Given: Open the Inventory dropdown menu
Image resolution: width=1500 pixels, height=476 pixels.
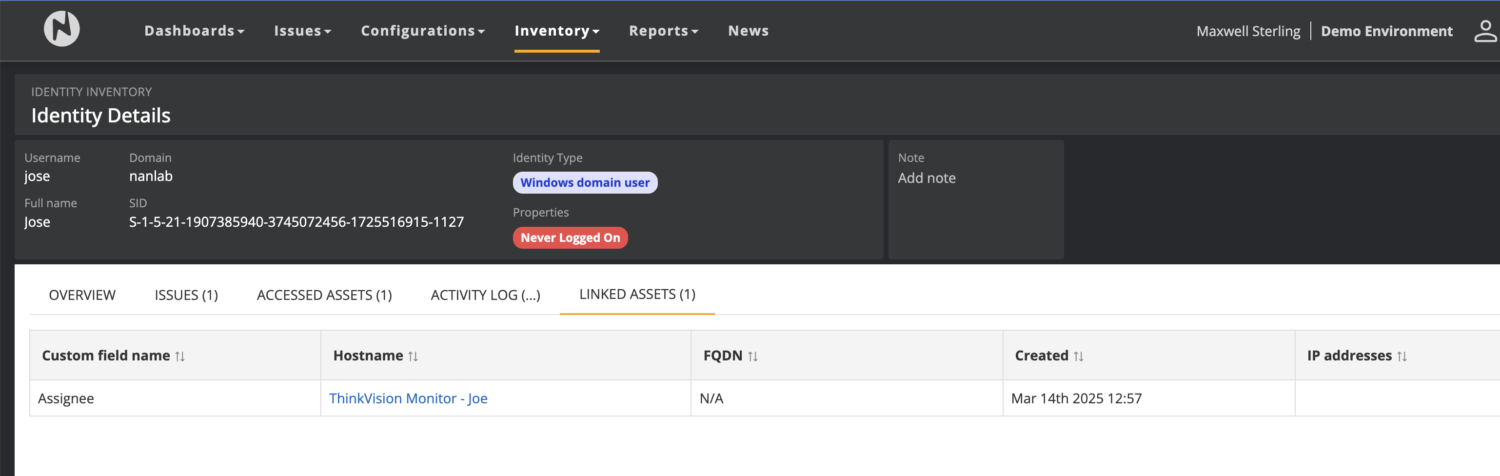Looking at the screenshot, I should (556, 31).
